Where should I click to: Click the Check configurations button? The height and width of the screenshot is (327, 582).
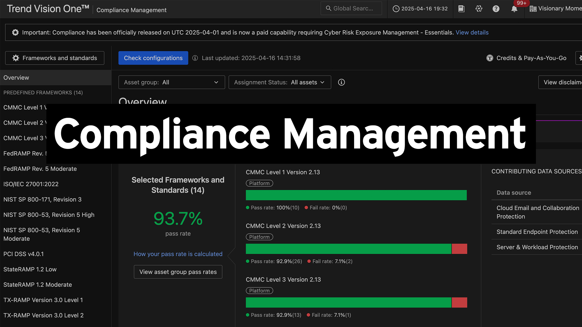(153, 58)
